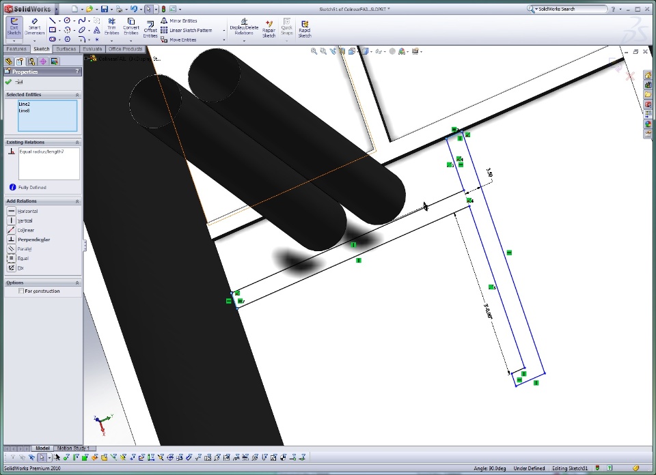The width and height of the screenshot is (656, 475).
Task: Add a Fix relation
Action: pyautogui.click(x=16, y=268)
